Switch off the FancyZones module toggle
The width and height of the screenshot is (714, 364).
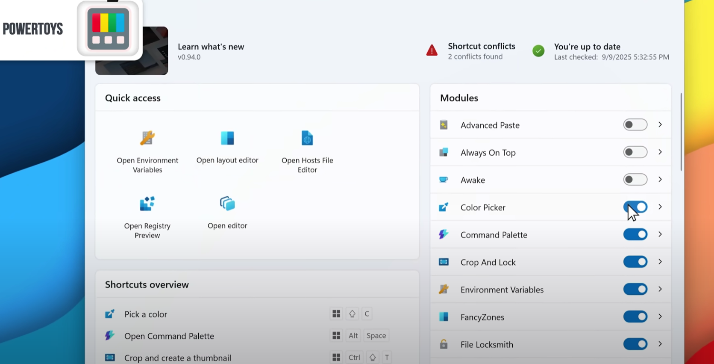[x=635, y=317]
